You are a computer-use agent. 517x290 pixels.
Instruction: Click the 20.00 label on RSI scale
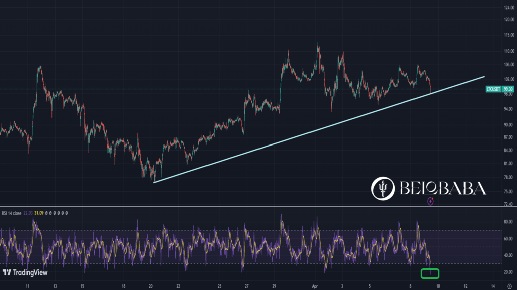508,272
